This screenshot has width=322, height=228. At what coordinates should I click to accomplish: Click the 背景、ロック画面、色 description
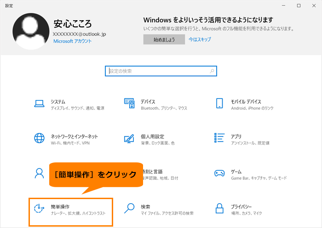click(x=157, y=143)
